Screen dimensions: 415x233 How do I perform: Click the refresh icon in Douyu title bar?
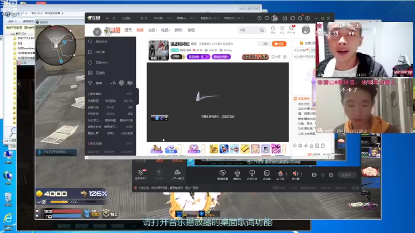pyautogui.click(x=114, y=18)
